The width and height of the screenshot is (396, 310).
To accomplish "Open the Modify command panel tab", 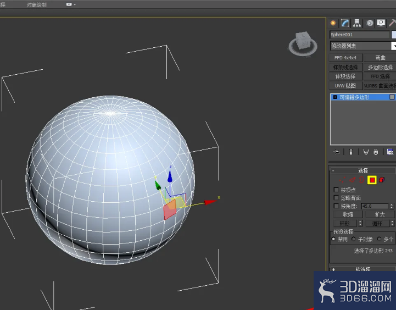I will click(x=345, y=23).
